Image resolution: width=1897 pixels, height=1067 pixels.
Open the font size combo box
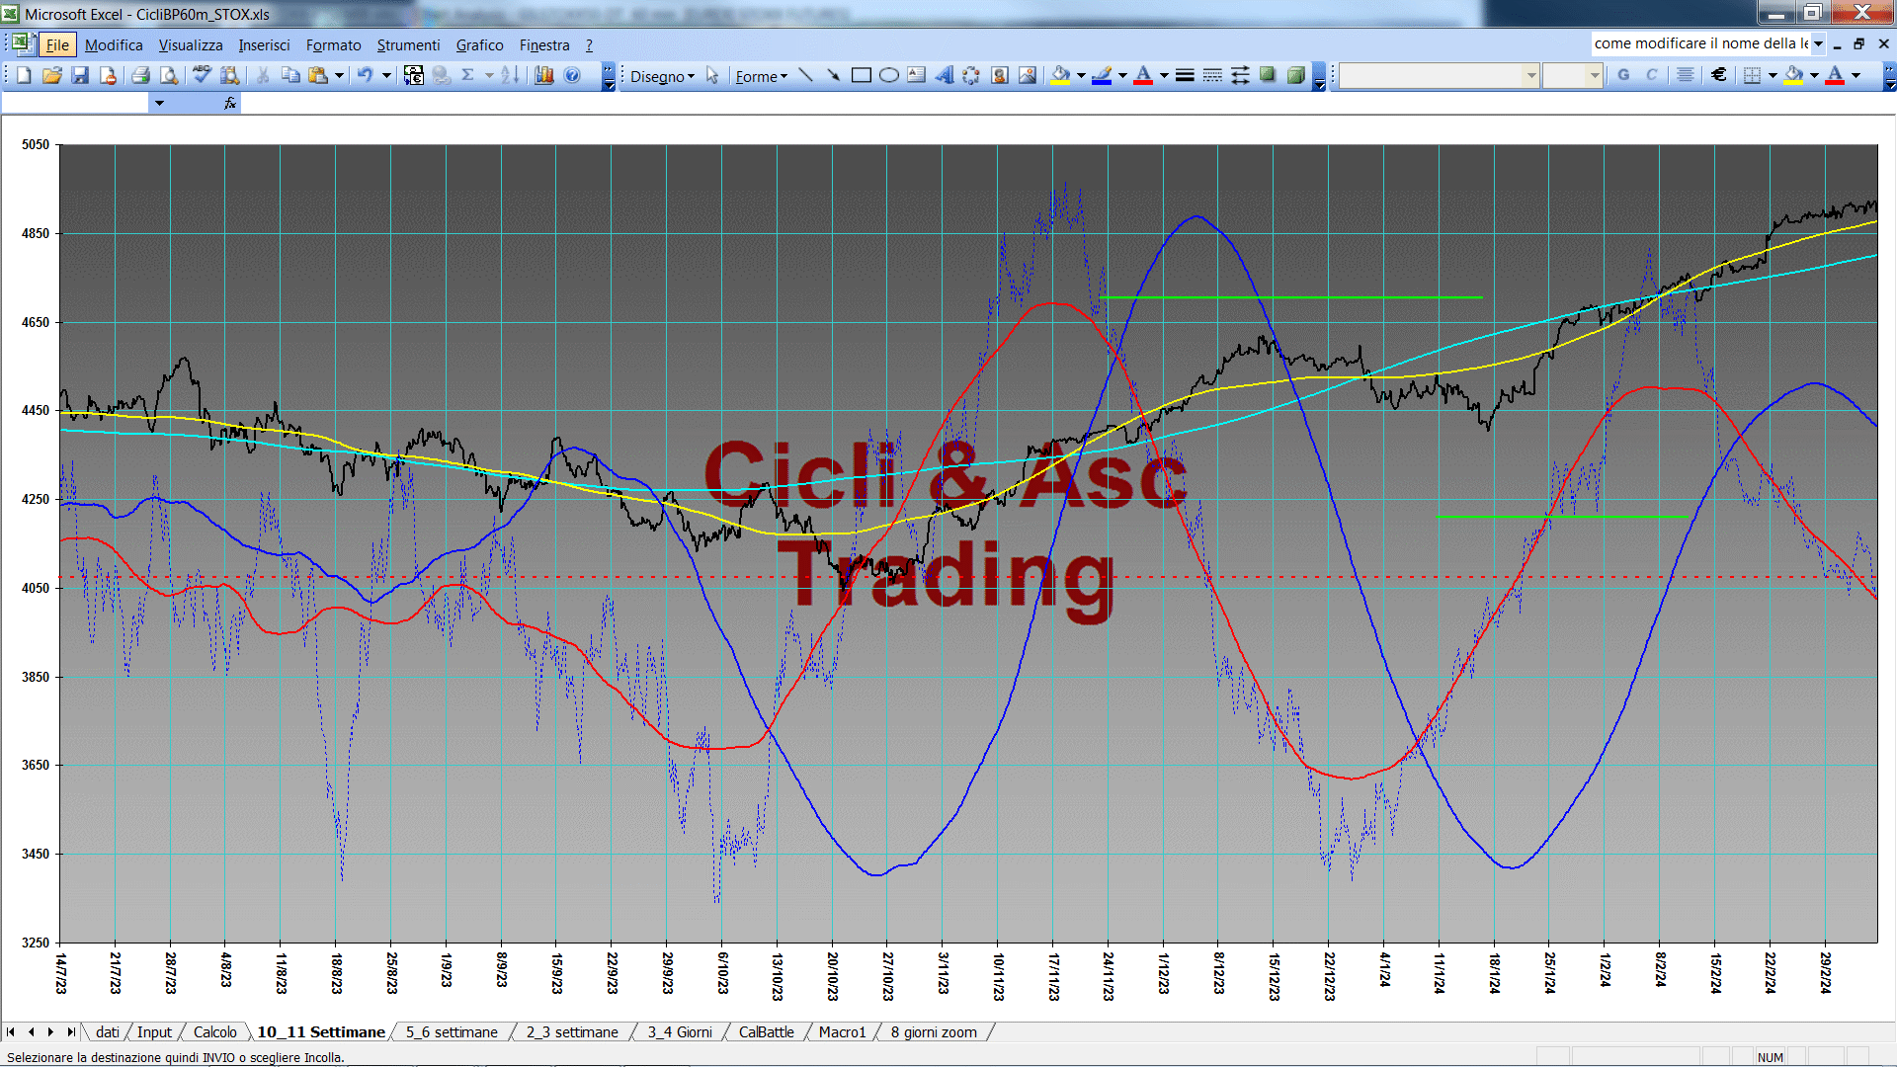(x=1572, y=75)
